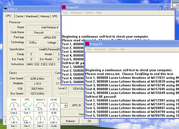Open Advanced menu in back Prime95 window
The image size is (179, 129).
click(x=76, y=12)
